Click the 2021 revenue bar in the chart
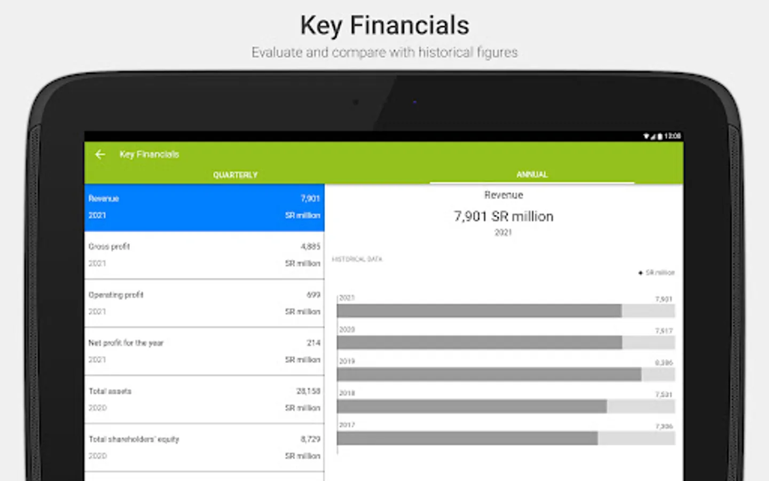Screen dimensions: 769x481 (479, 311)
